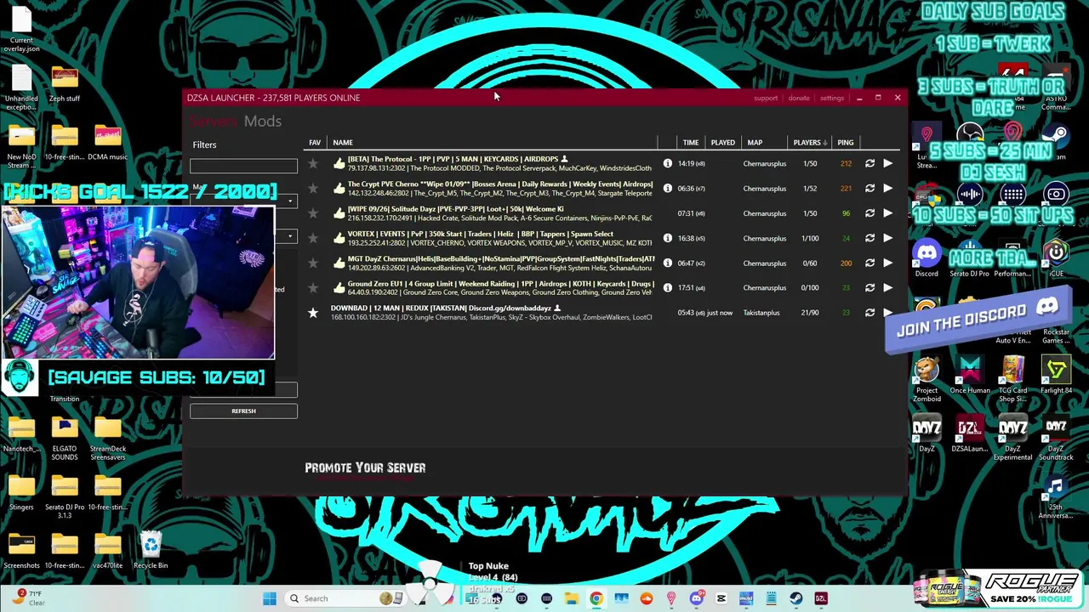Viewport: 1089px width, 612px height.
Task: Open the donate link
Action: (x=799, y=98)
